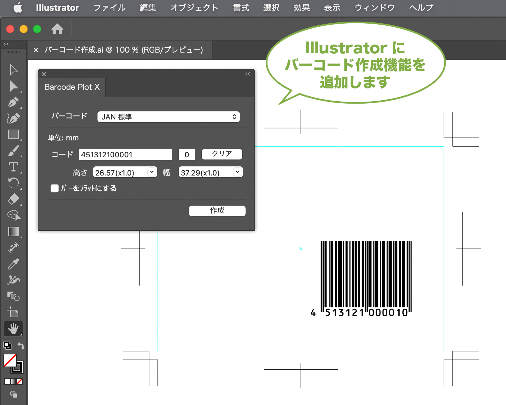Select the Rotate tool
This screenshot has width=506, height=405.
[x=13, y=183]
